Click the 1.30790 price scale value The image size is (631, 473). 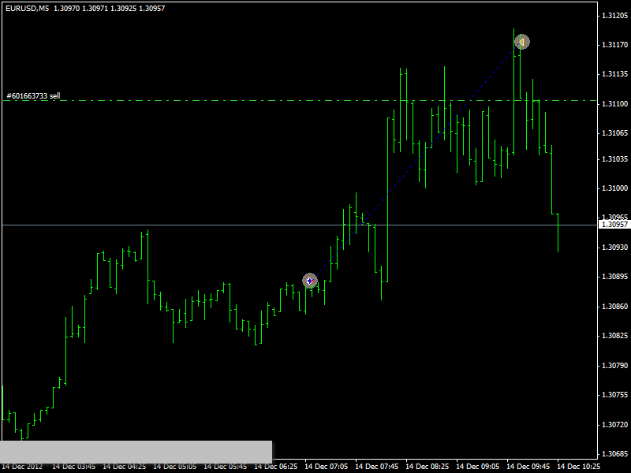click(614, 366)
